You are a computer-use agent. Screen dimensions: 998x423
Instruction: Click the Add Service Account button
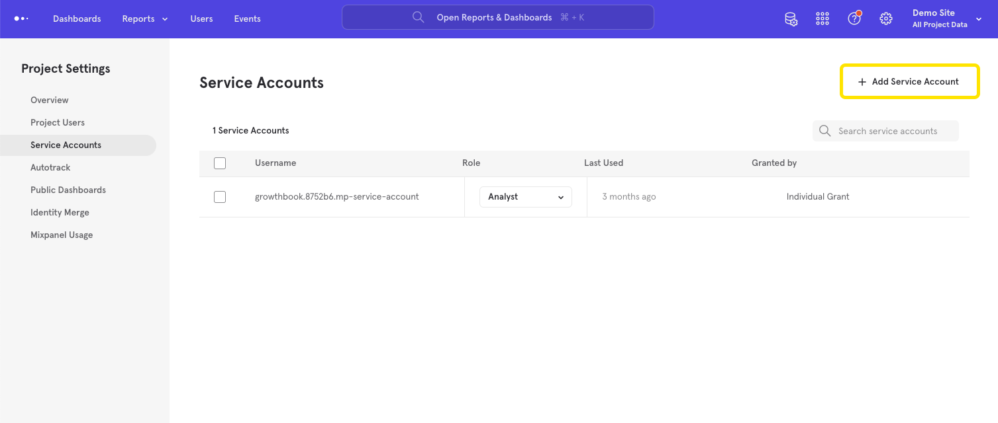tap(909, 81)
